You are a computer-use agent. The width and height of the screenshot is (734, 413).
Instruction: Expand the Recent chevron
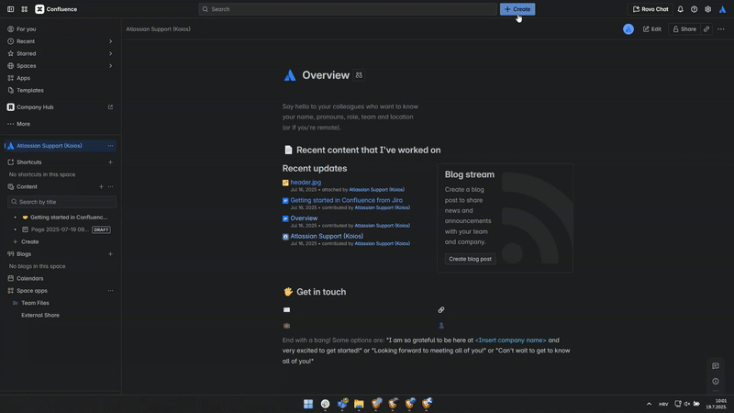click(110, 41)
